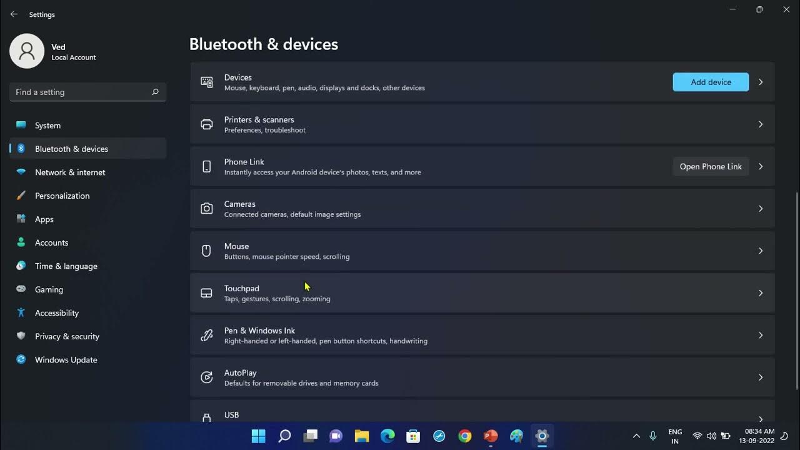Click the USB row title
The height and width of the screenshot is (450, 800).
coord(231,415)
